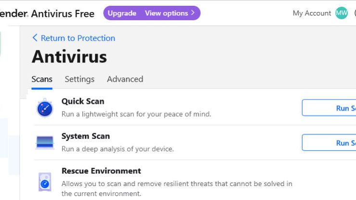Run the Quick Scan

(x=330, y=108)
